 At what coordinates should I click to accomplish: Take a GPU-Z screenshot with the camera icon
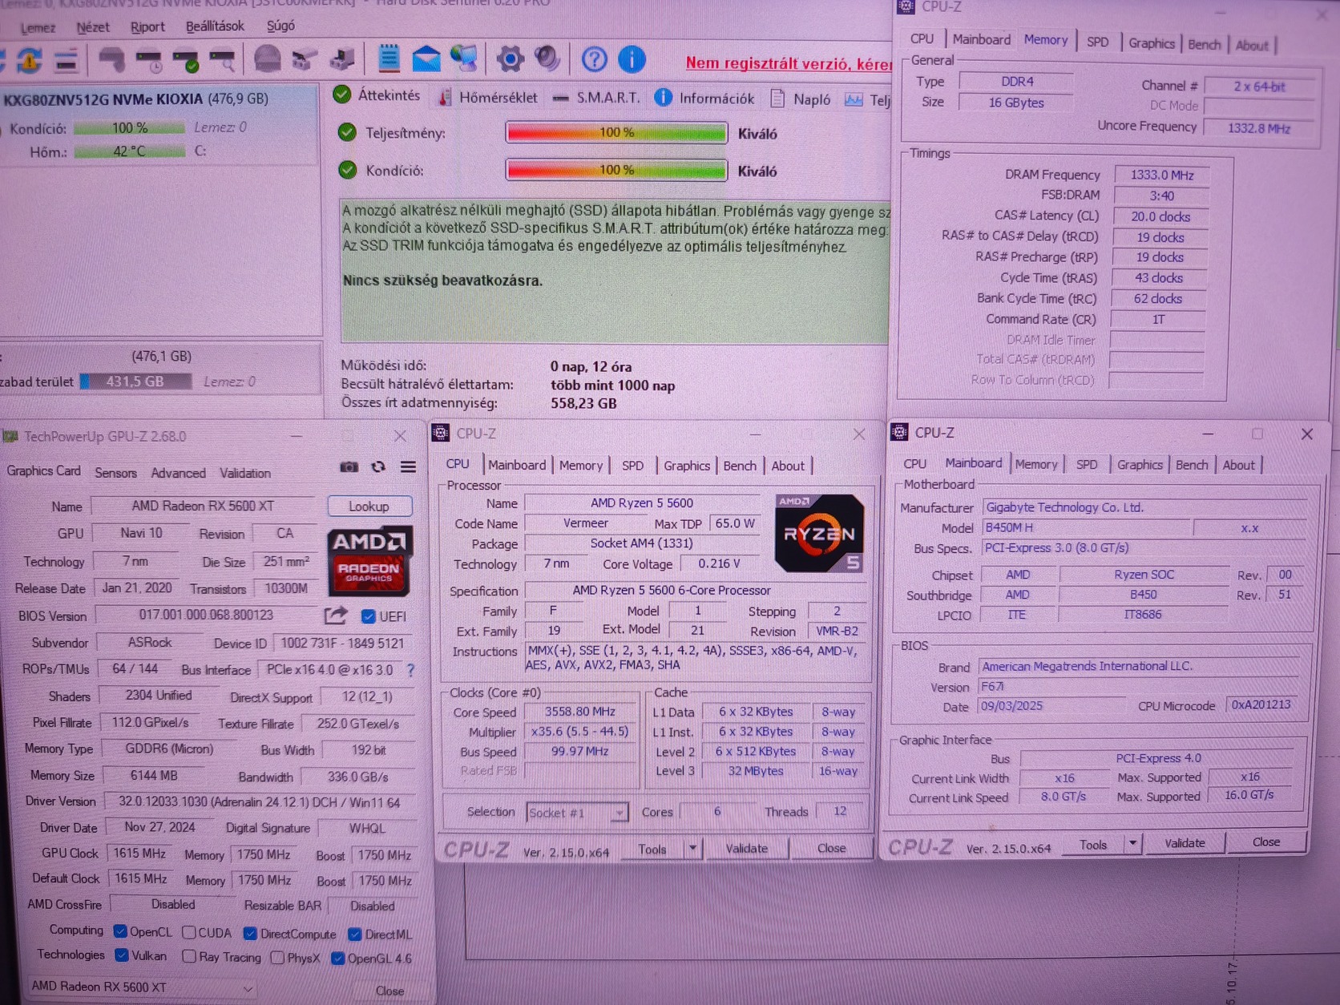349,467
